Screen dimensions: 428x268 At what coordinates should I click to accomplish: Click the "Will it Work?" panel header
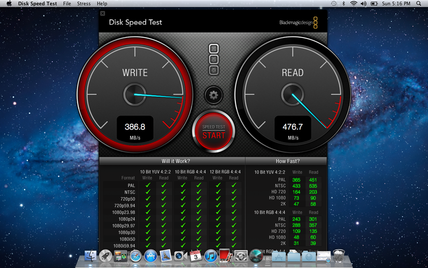point(172,161)
